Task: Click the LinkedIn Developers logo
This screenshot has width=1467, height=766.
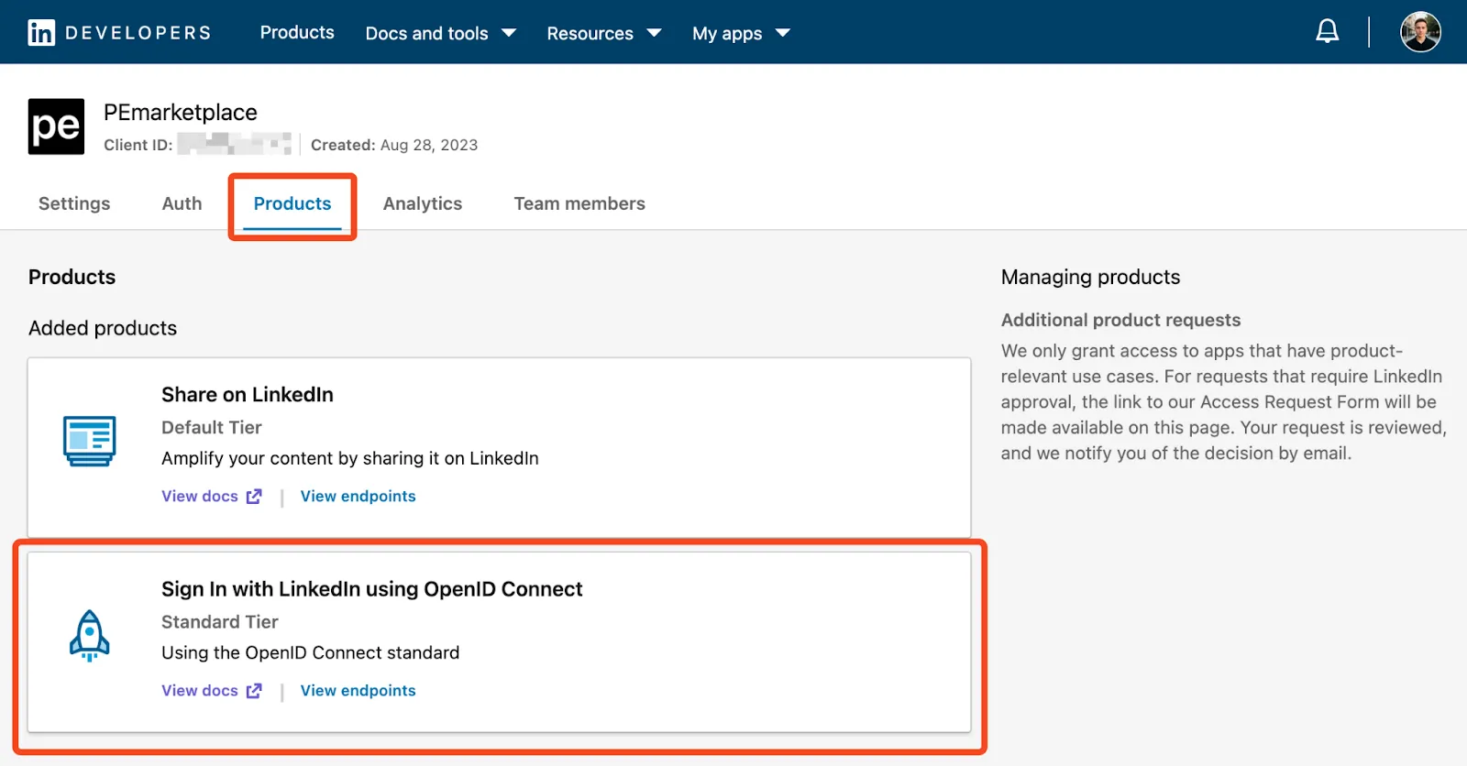Action: pyautogui.click(x=119, y=33)
